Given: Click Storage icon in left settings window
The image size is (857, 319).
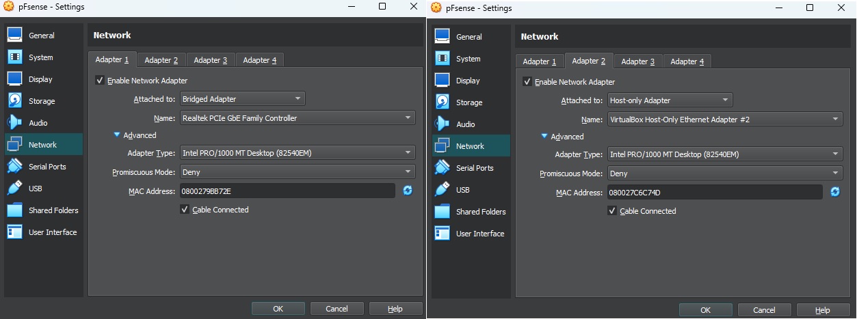Looking at the screenshot, I should 15,100.
